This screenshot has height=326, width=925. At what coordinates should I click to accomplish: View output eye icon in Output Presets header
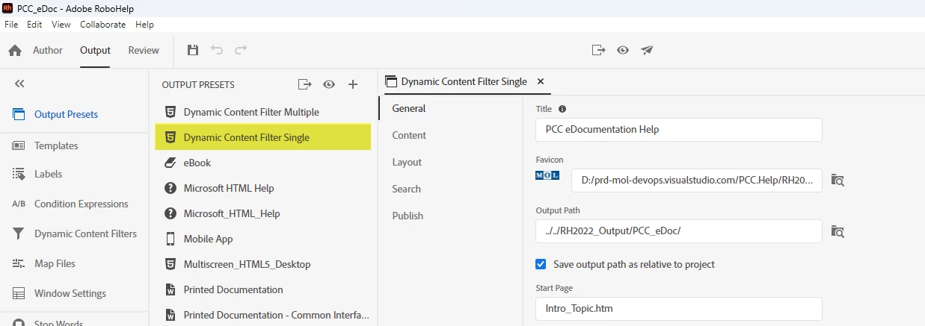[329, 84]
